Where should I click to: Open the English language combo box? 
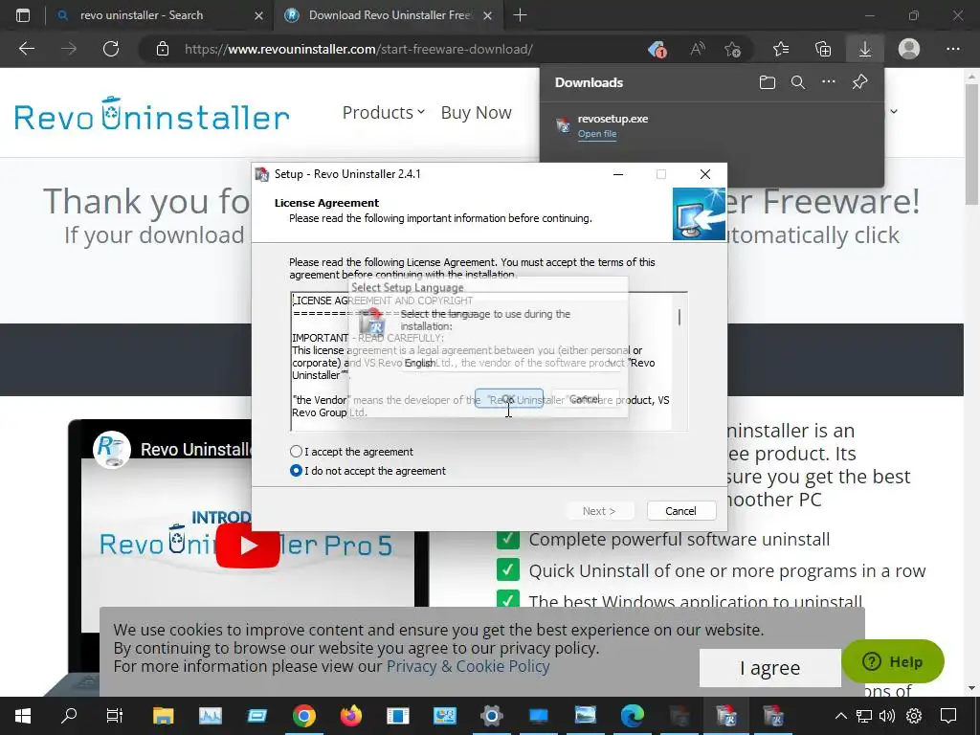pos(510,363)
